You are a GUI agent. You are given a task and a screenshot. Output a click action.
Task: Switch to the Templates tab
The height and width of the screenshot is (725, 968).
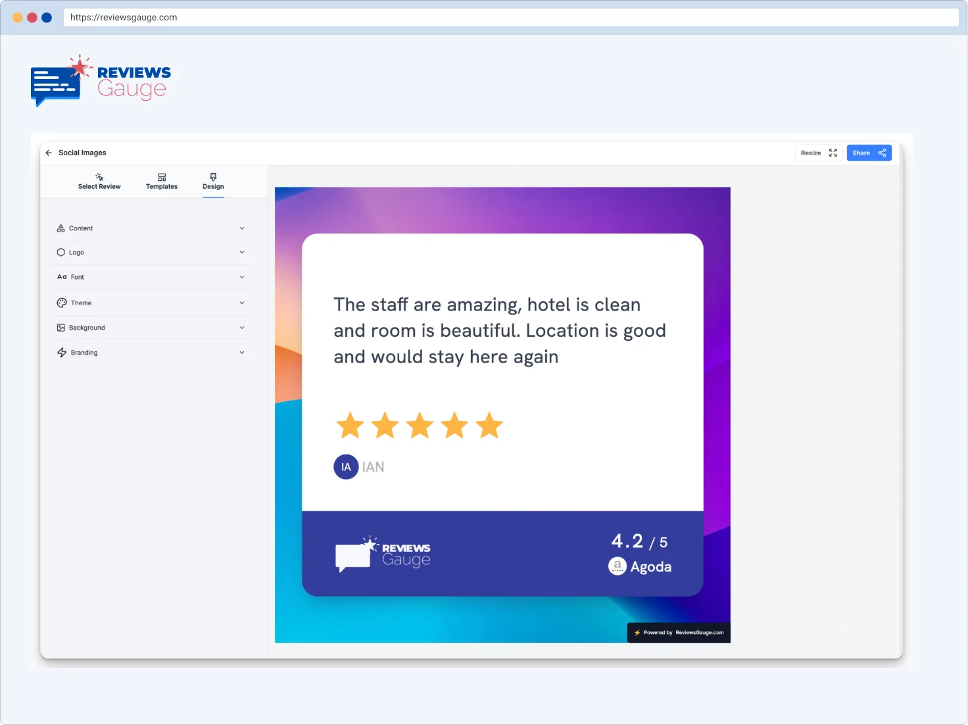point(162,182)
